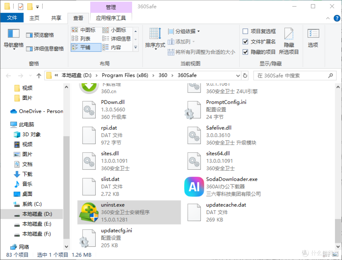Open the File (文件) menu

tap(12, 18)
